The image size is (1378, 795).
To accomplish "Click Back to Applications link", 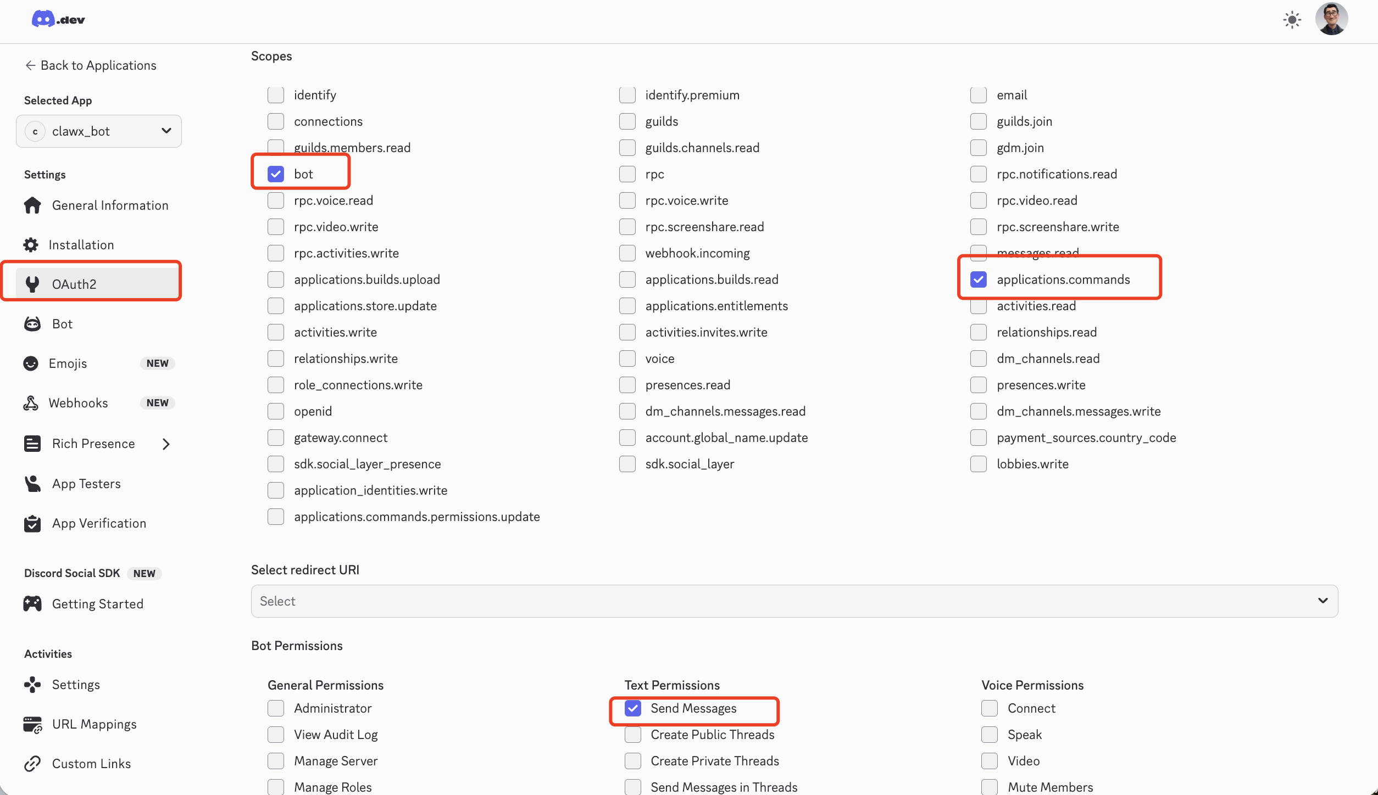I will tap(91, 65).
